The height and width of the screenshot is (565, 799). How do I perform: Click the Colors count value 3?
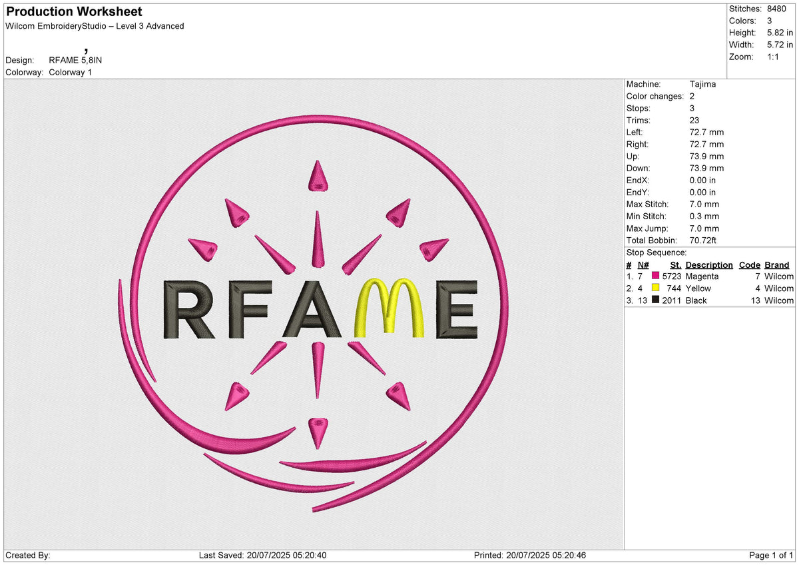tap(769, 21)
